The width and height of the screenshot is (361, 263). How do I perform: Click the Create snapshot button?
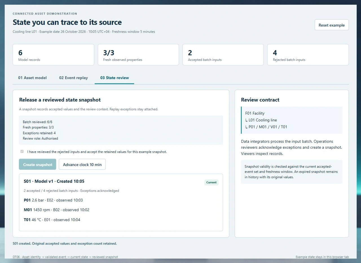pyautogui.click(x=38, y=165)
